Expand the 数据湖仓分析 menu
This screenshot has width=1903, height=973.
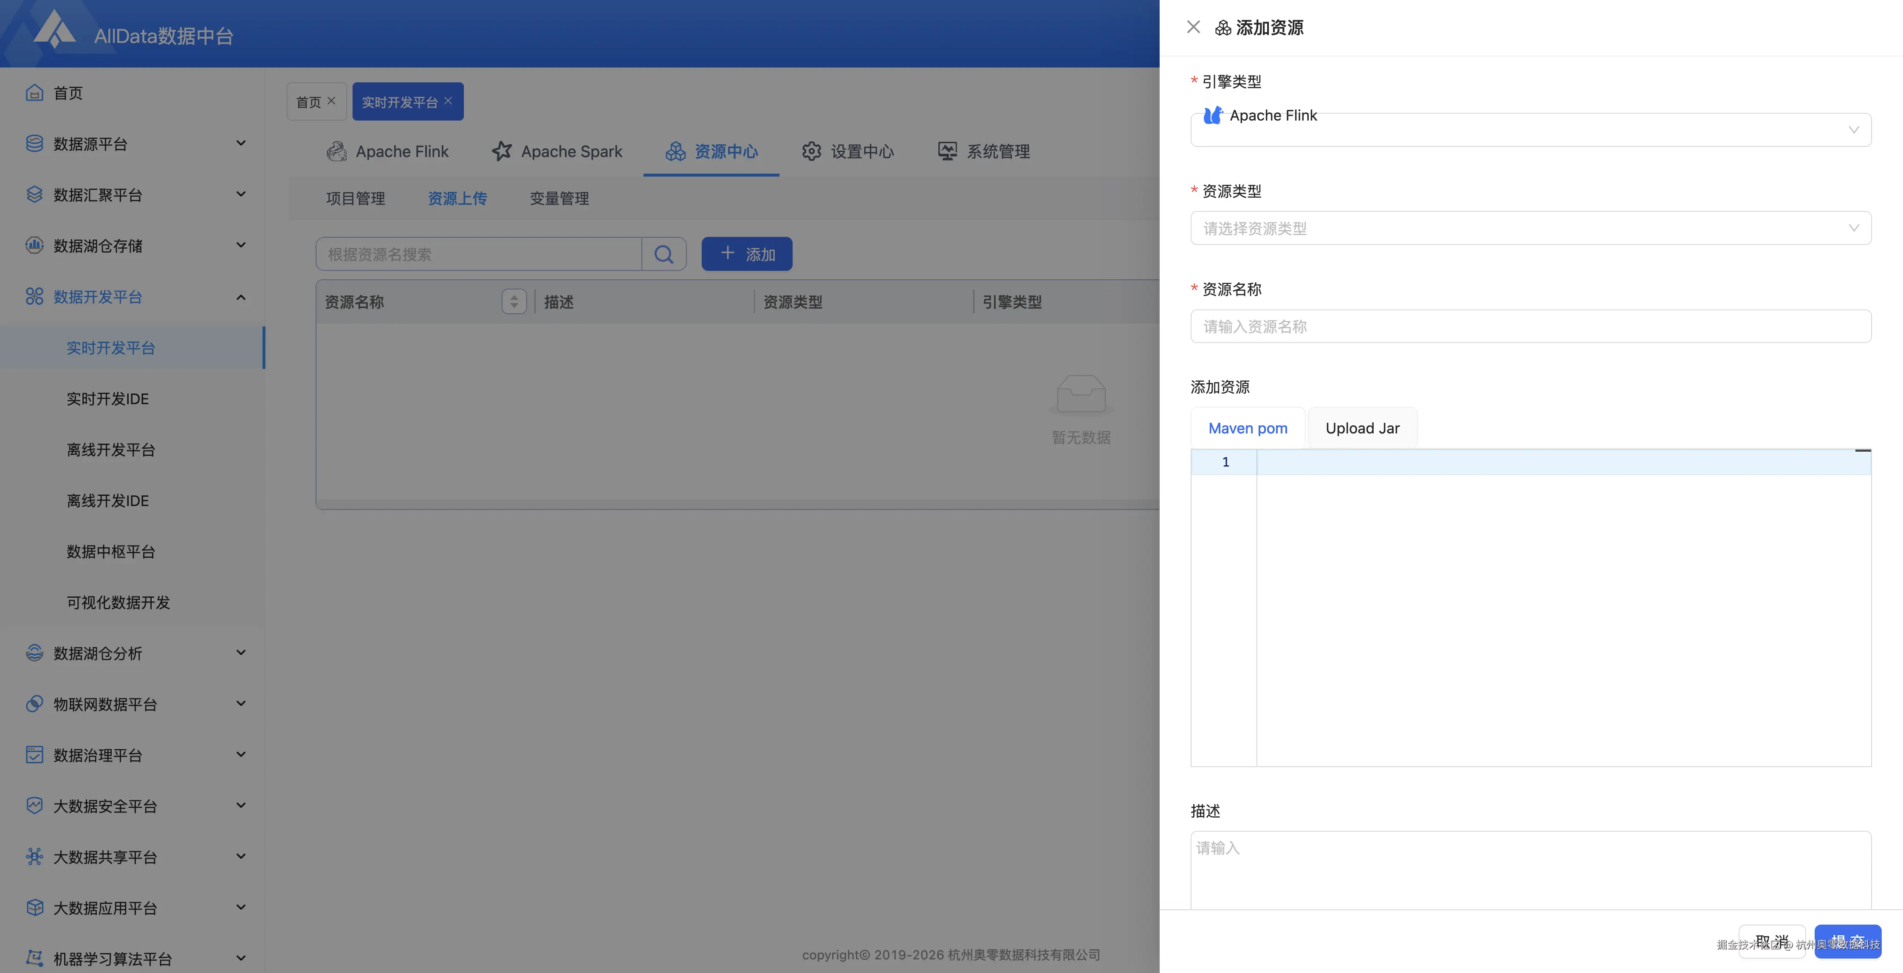(241, 652)
